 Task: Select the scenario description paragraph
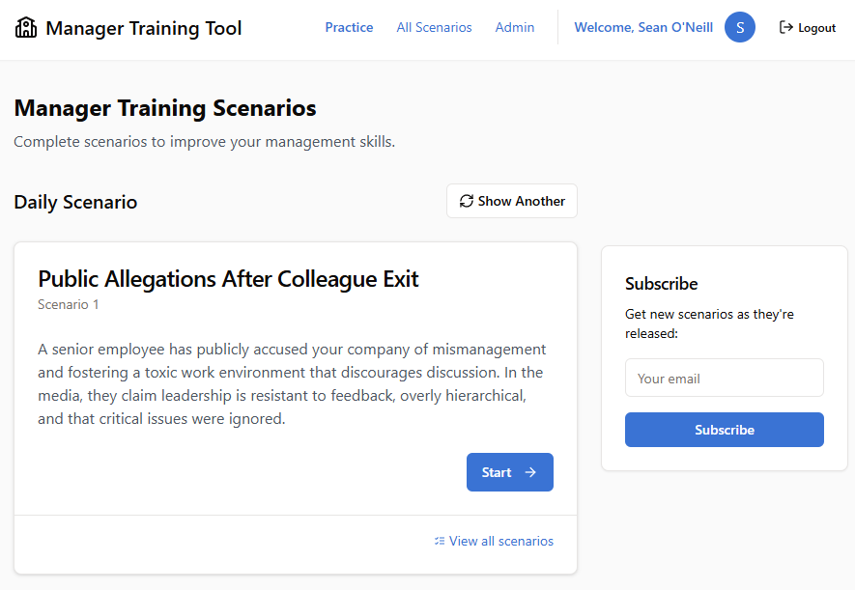click(293, 383)
